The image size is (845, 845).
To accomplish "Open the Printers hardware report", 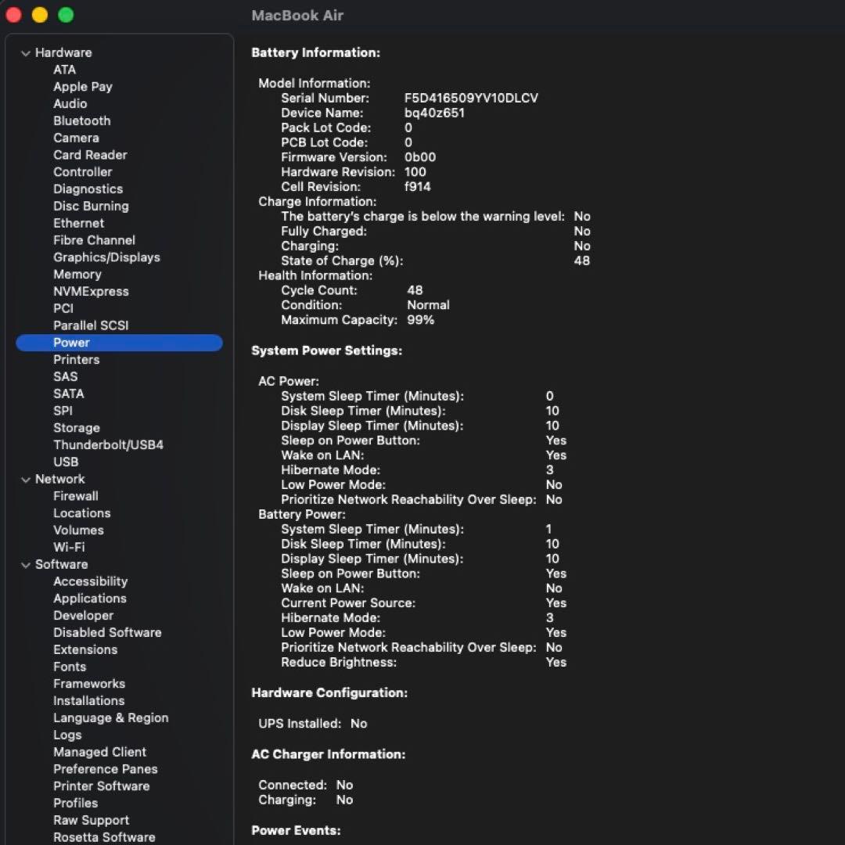I will tap(76, 359).
